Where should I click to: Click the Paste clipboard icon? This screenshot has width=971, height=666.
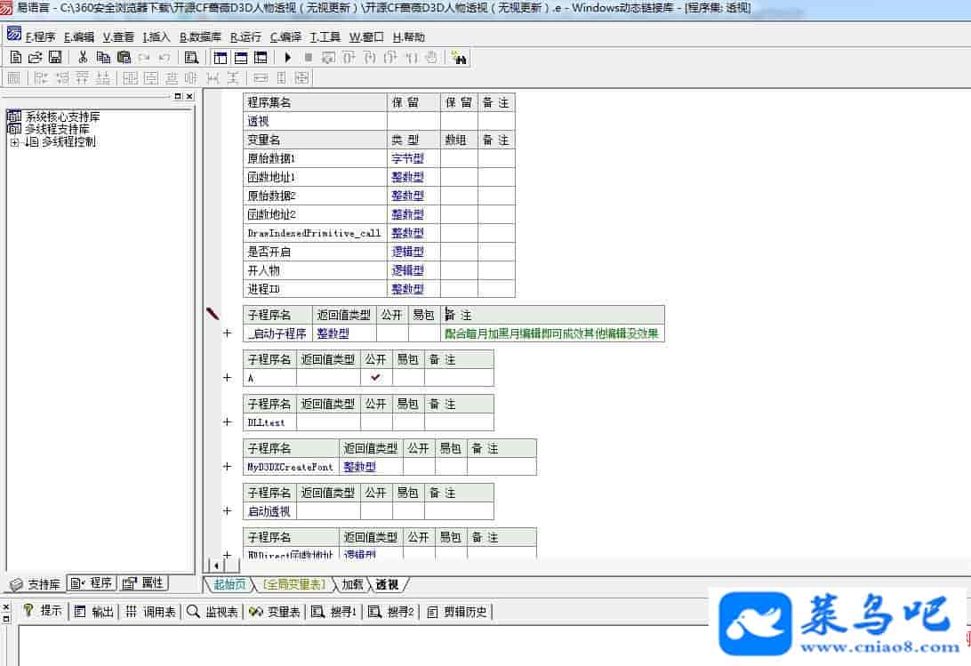(x=124, y=57)
